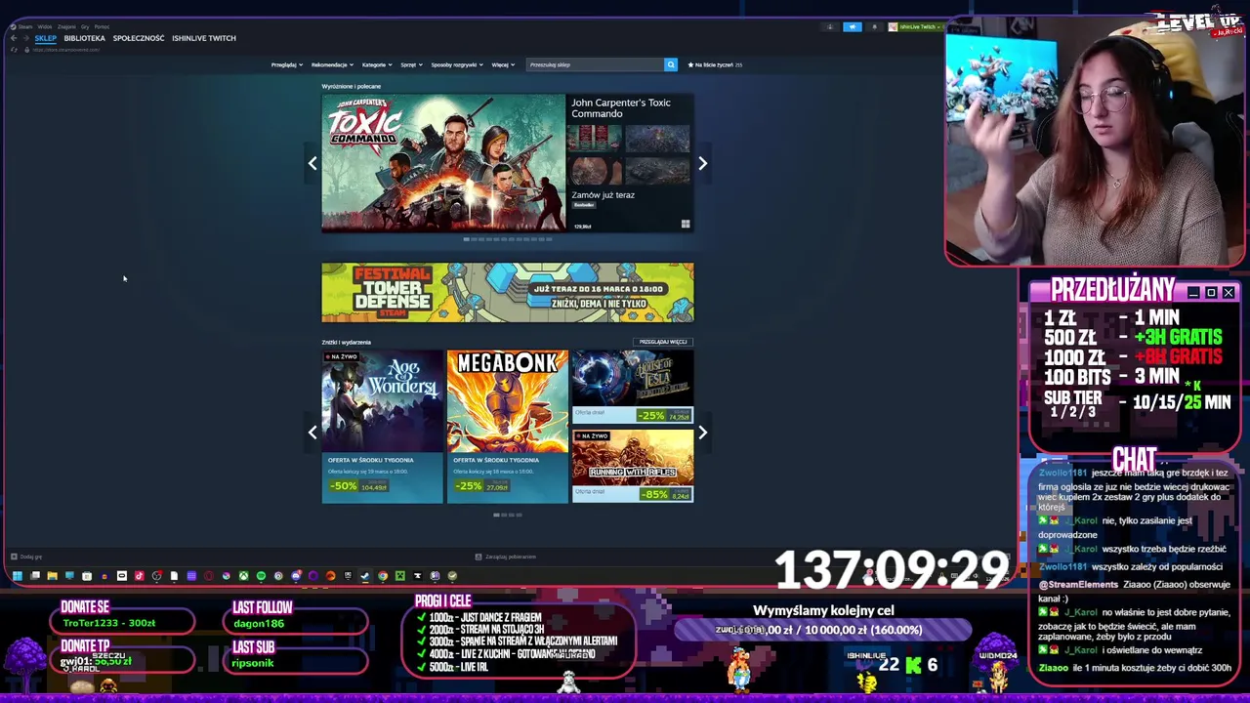Open Steam announcements megaphone button
The height and width of the screenshot is (703, 1250).
point(853,26)
